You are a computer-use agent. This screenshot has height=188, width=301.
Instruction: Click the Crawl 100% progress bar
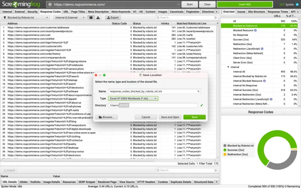(x=245, y=4)
